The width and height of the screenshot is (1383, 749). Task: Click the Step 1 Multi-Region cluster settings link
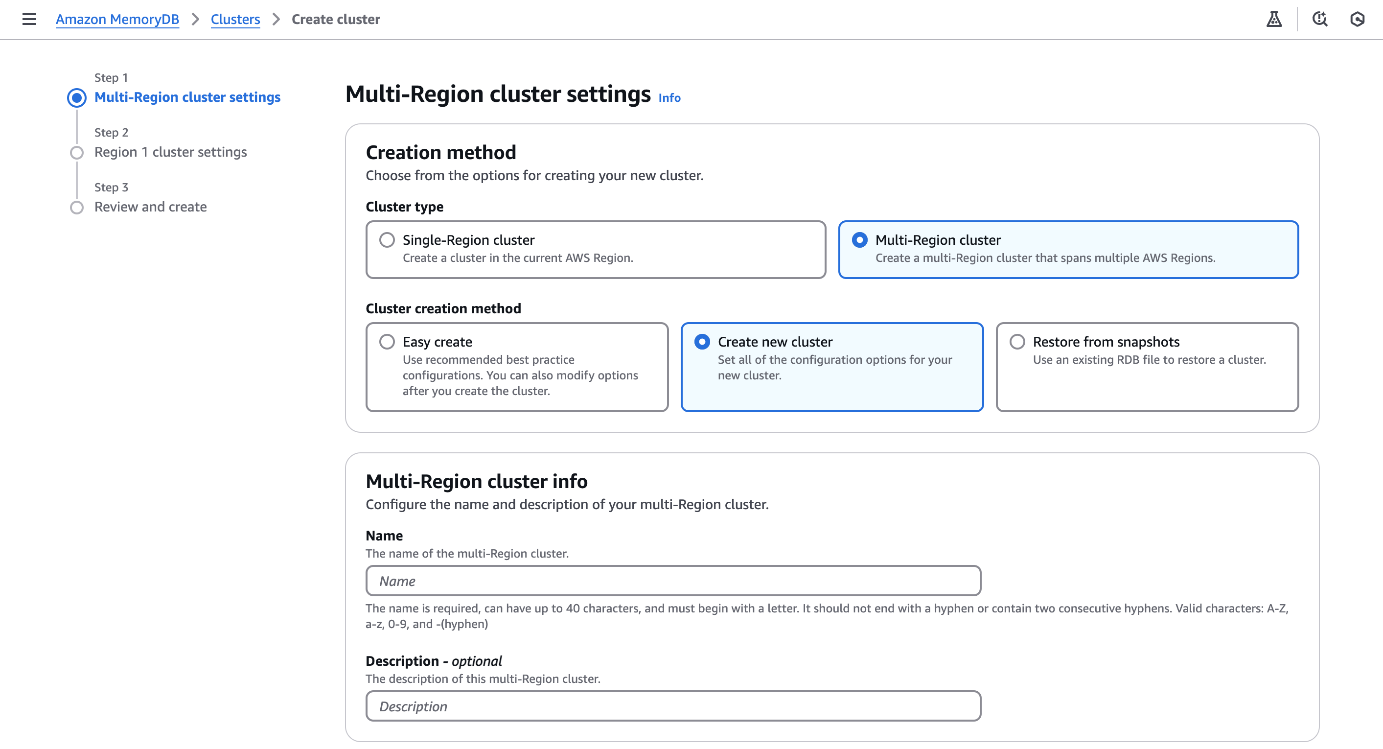click(187, 97)
